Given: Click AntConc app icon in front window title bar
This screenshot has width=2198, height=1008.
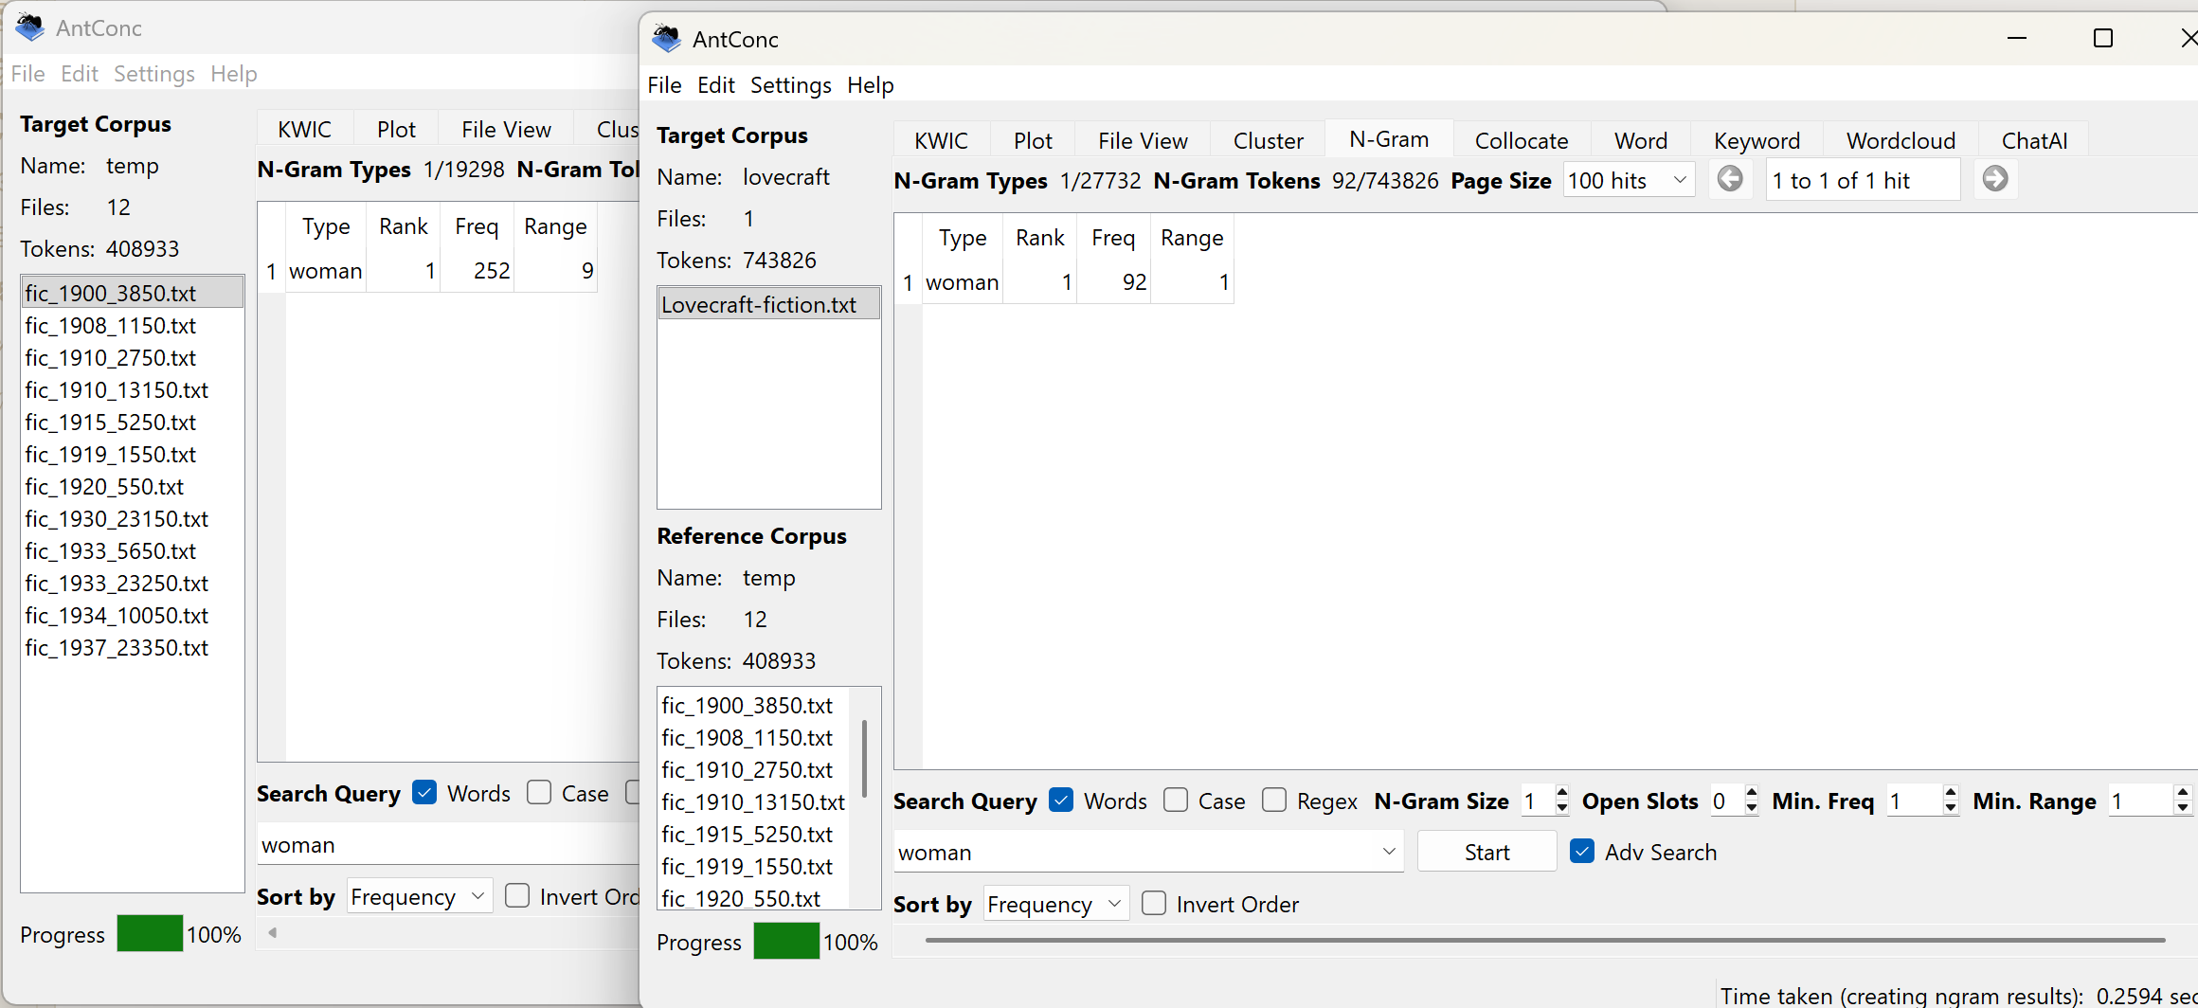Looking at the screenshot, I should point(667,39).
